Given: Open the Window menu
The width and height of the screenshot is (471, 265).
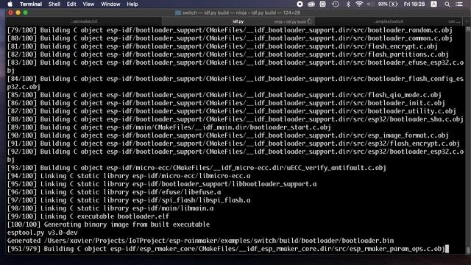Looking at the screenshot, I should coord(110,4).
